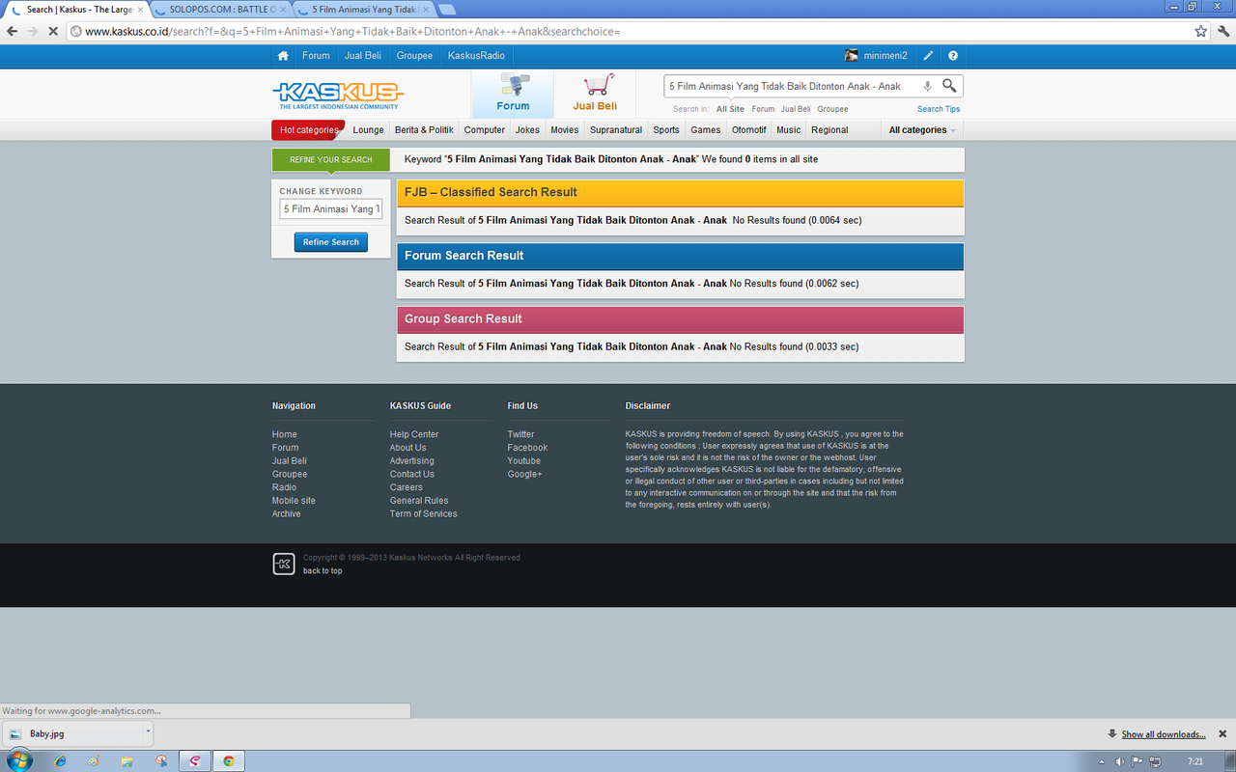The width and height of the screenshot is (1236, 772).
Task: Open the Term of Services footer link
Action: [424, 514]
